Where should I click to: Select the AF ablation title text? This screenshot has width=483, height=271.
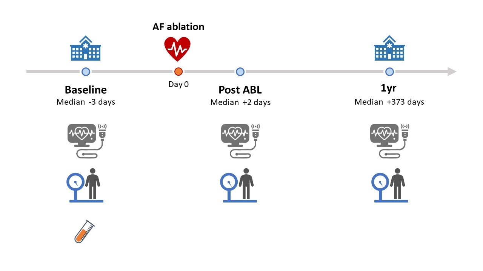click(178, 27)
